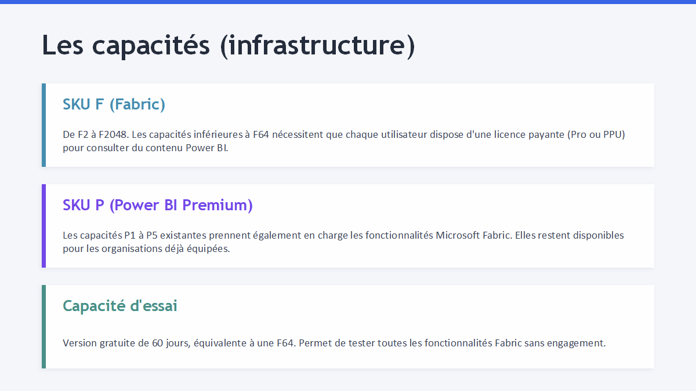The width and height of the screenshot is (696, 391).
Task: Click the purple accent bar beside SKU P card
Action: click(x=43, y=226)
